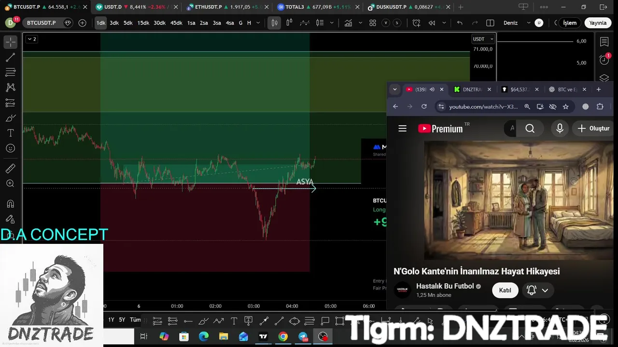Open the layout setup split icon
Screen dimensions: 618x347
point(490,23)
